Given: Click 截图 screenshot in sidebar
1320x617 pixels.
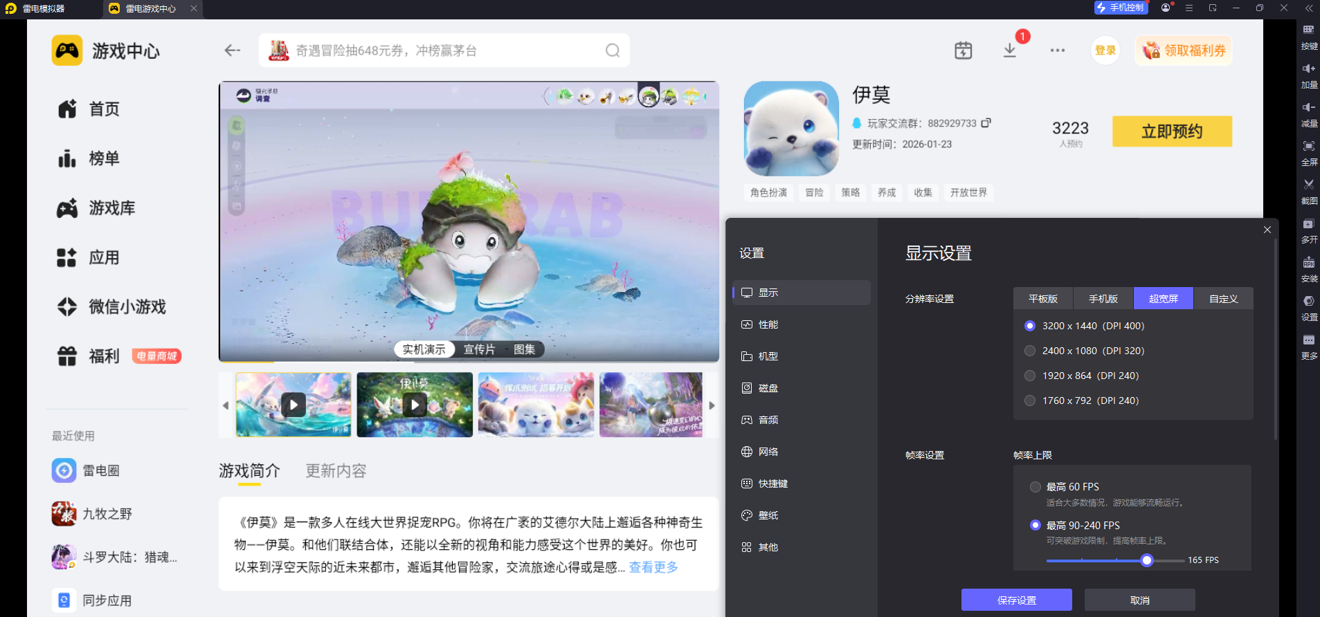Looking at the screenshot, I should [x=1309, y=192].
